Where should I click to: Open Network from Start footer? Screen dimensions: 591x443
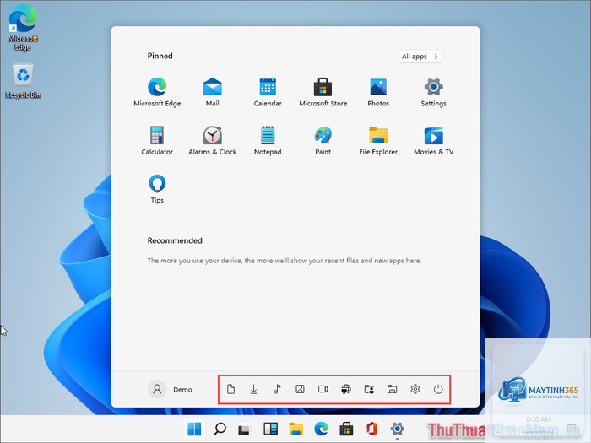pos(346,389)
